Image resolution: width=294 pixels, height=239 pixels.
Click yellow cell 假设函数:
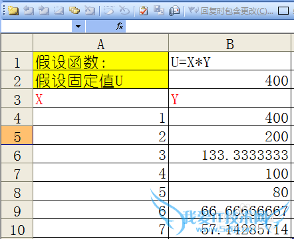click(101, 61)
